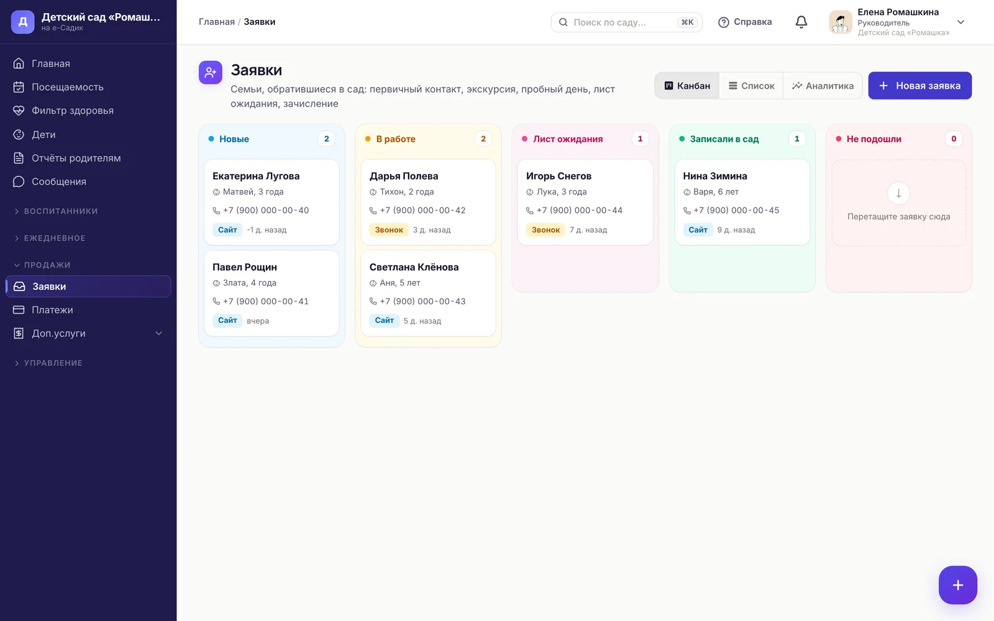Click the Справка question mark icon
994x621 pixels.
tap(723, 22)
